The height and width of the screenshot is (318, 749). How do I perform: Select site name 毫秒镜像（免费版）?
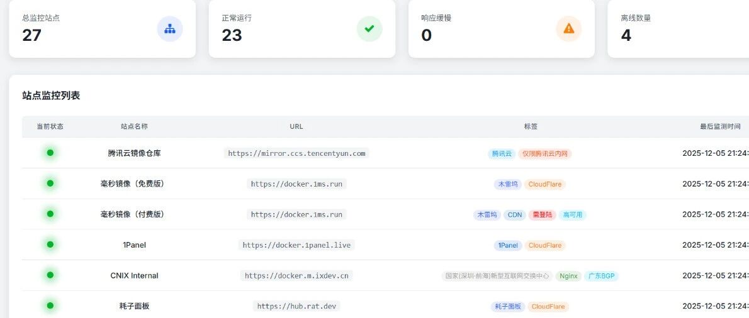(x=134, y=184)
